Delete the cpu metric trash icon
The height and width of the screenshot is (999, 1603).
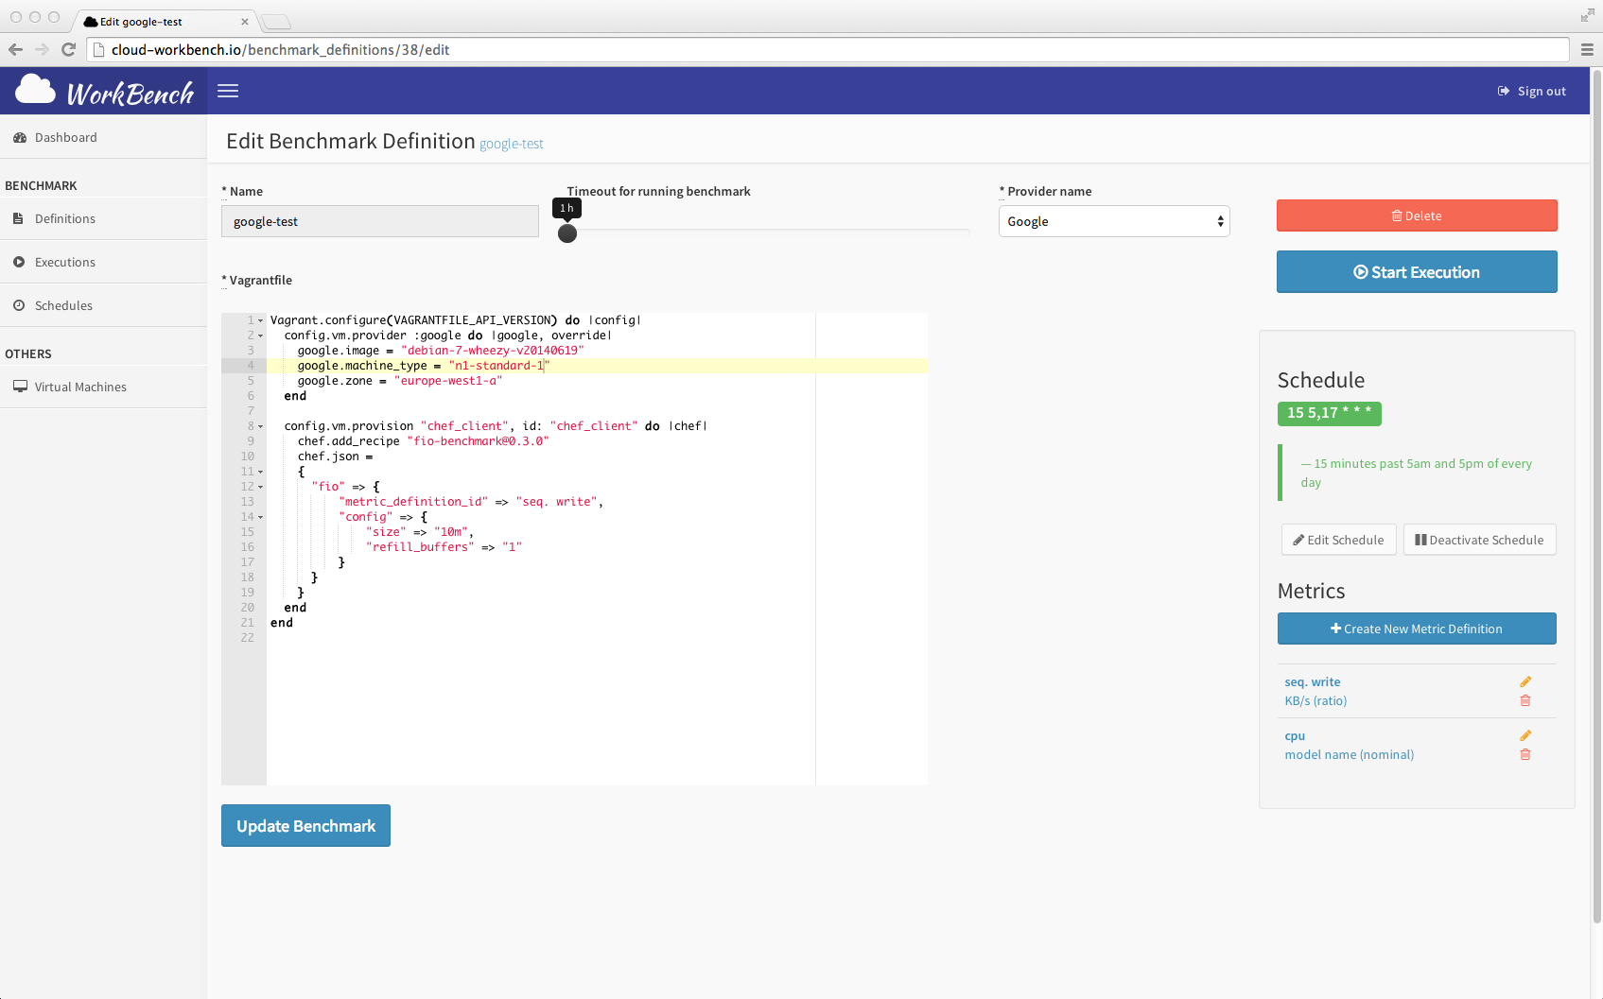click(x=1525, y=754)
